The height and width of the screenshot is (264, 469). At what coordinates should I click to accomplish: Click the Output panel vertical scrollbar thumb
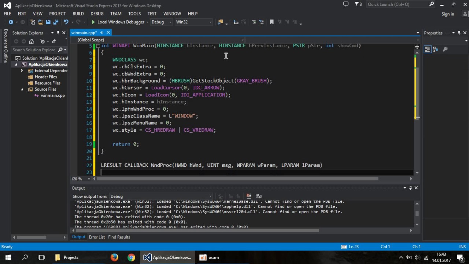[417, 214]
